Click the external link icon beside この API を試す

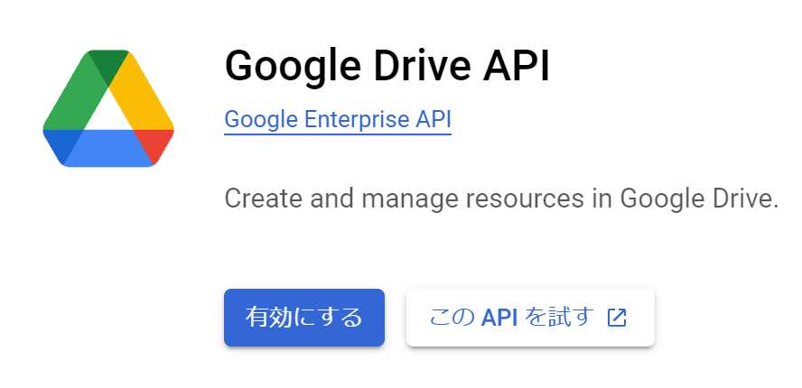click(617, 318)
